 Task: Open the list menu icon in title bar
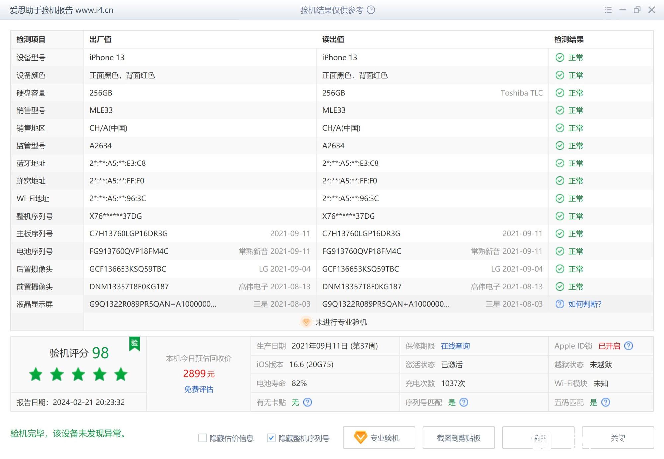(608, 10)
